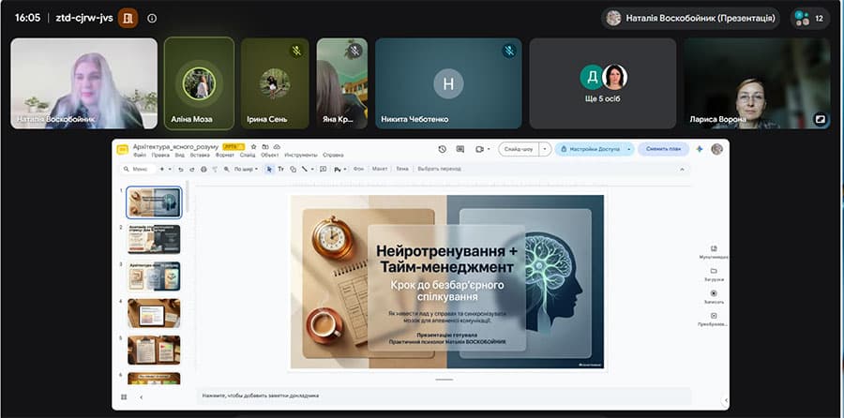Click the Фон background button
The width and height of the screenshot is (844, 418).
pos(358,169)
